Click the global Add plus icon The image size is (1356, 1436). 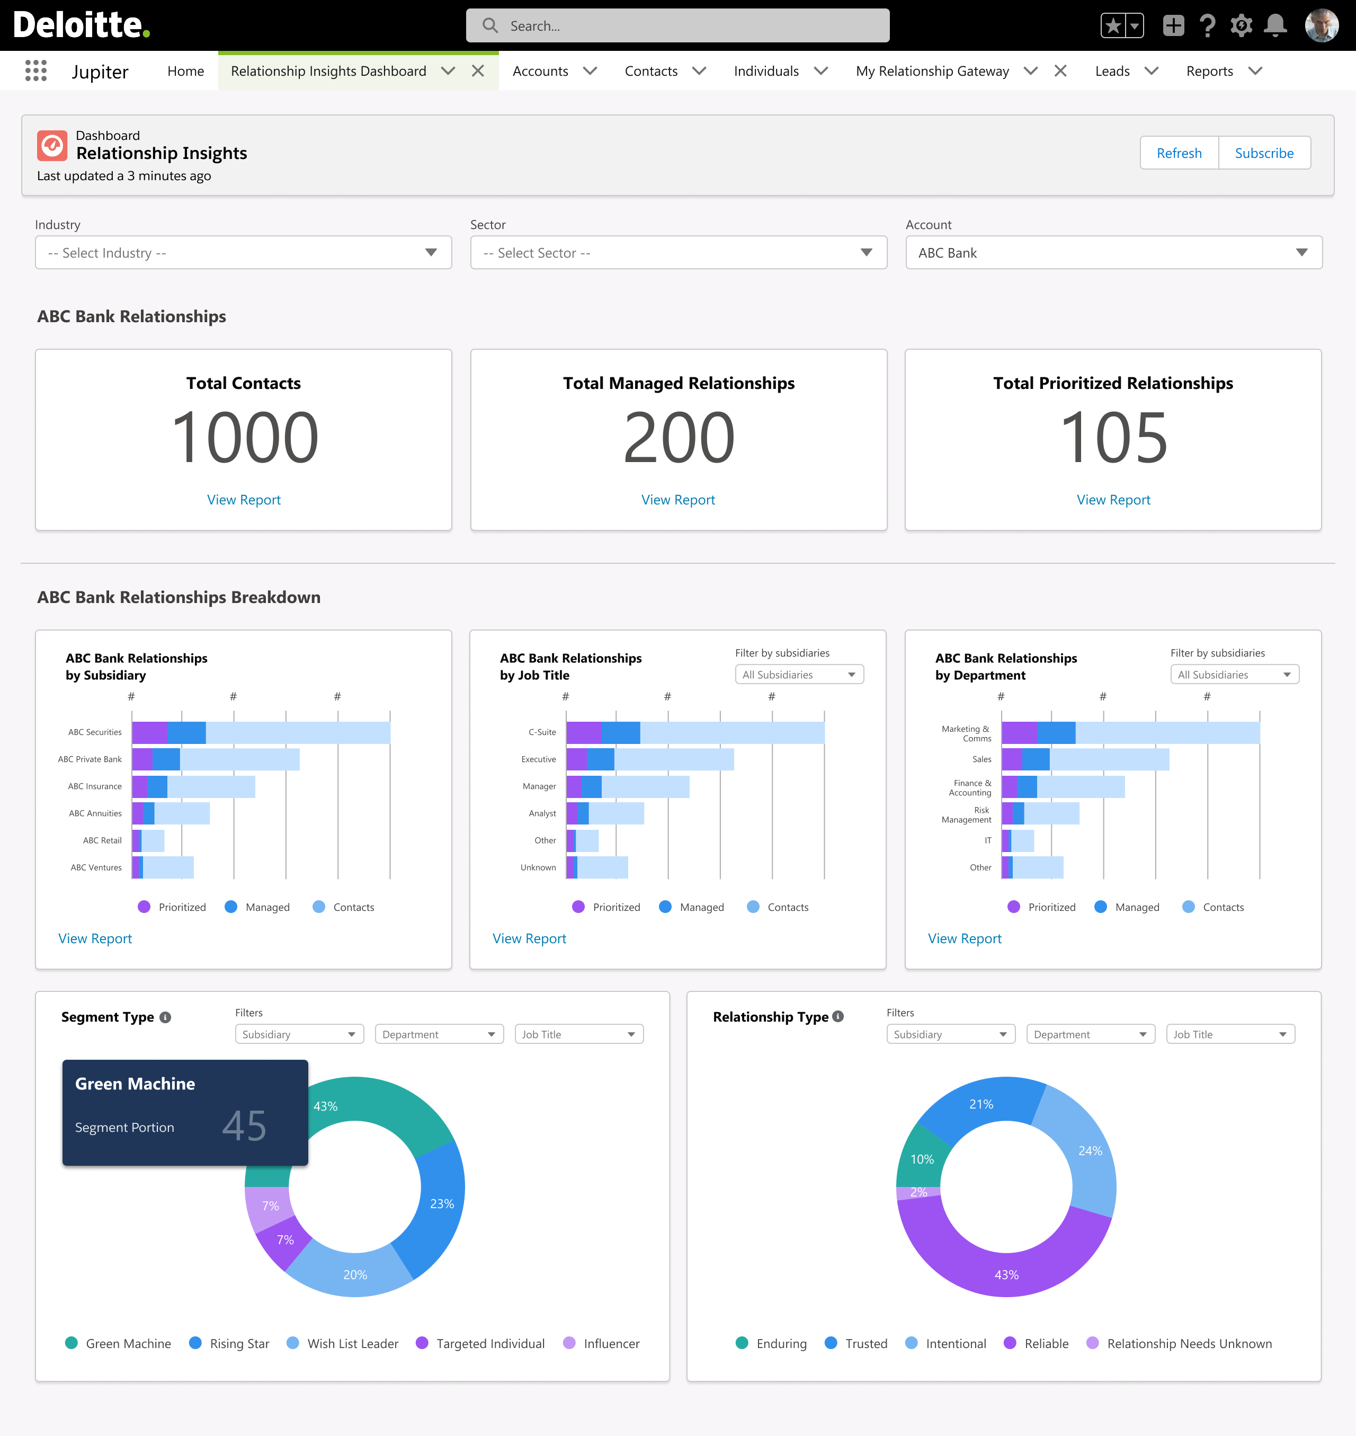point(1173,25)
